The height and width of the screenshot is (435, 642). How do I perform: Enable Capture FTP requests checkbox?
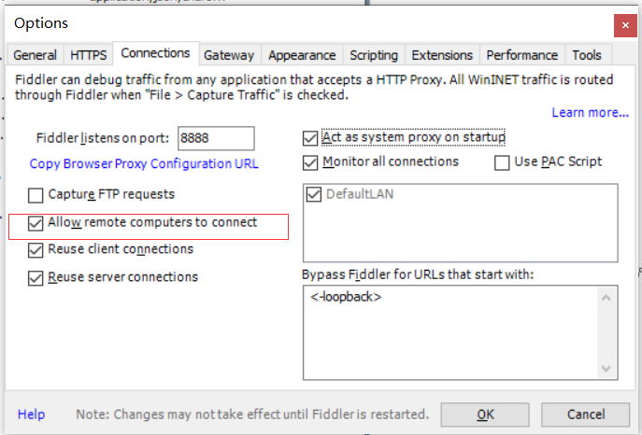[x=36, y=195]
